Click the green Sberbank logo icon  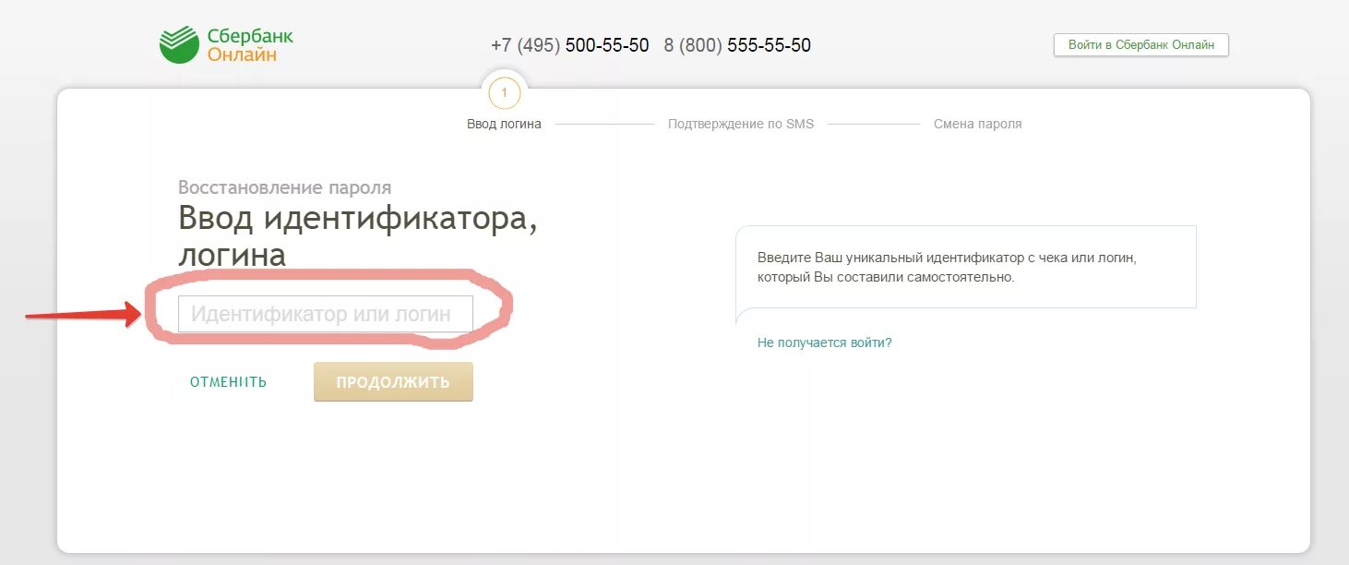point(179,45)
